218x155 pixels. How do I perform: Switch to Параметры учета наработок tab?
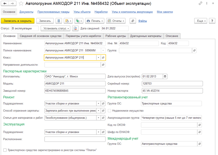83,36
